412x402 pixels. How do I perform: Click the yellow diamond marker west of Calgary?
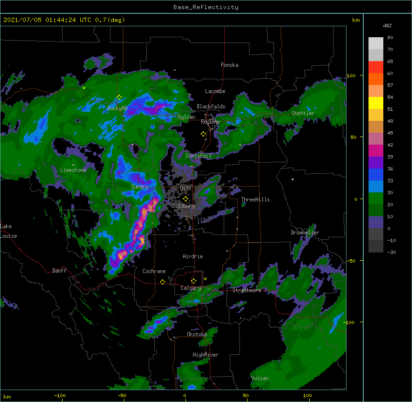tap(163, 282)
